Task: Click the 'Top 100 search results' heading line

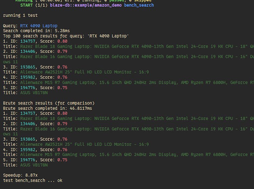Action: (x=66, y=36)
